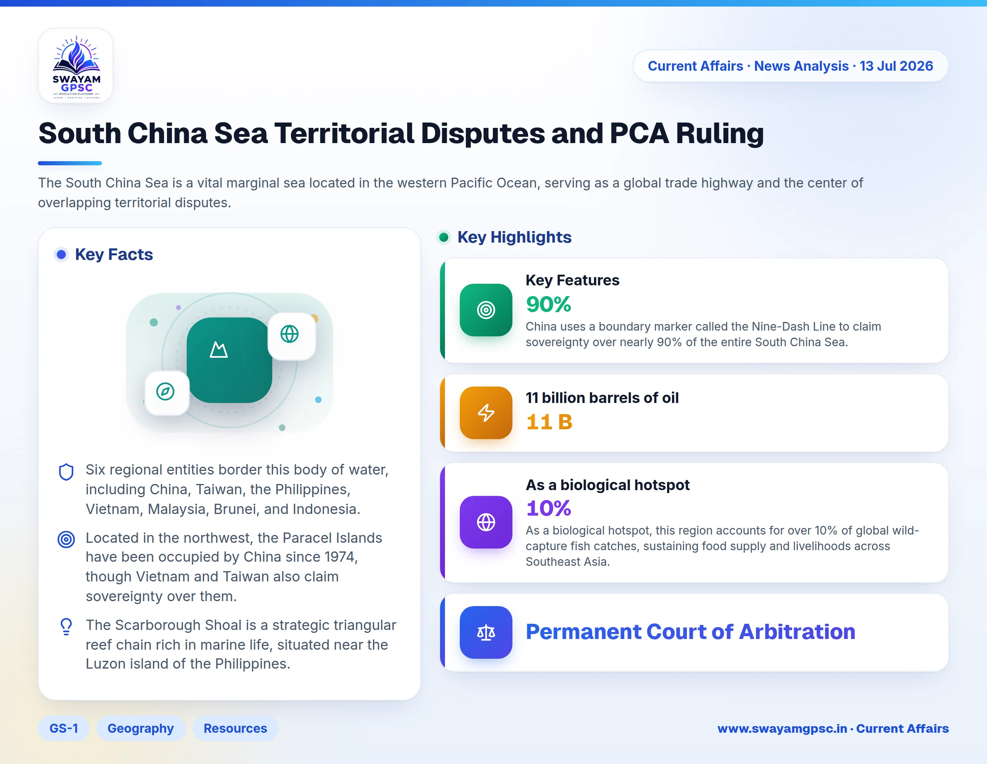Click the mountain icon in the teal square
Screen dimensions: 987x764
219,350
